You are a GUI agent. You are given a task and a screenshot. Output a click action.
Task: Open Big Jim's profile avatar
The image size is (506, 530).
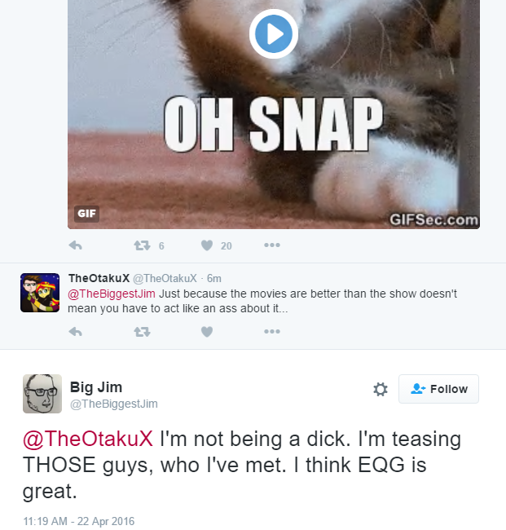pos(42,394)
